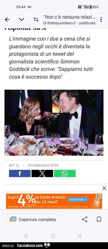Click 'Scopri di più' ad button
Screen dimensions: 108x249
coord(78,199)
